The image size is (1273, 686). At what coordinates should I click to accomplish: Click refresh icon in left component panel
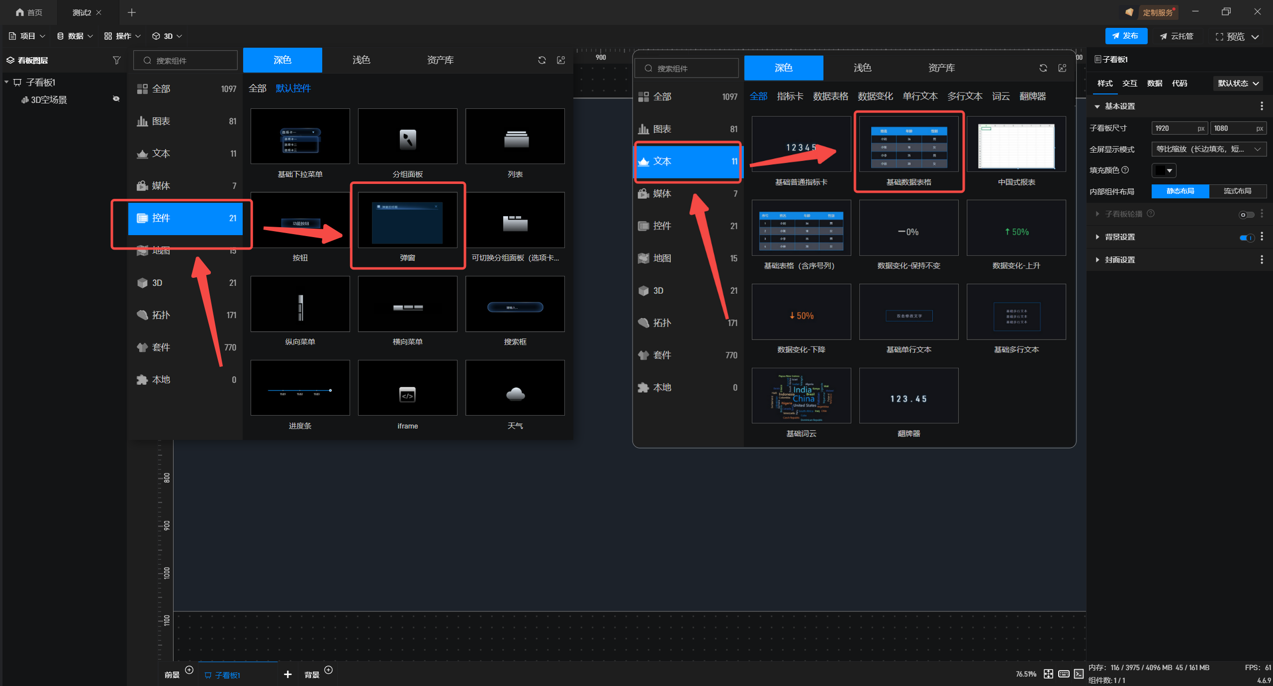tap(542, 60)
